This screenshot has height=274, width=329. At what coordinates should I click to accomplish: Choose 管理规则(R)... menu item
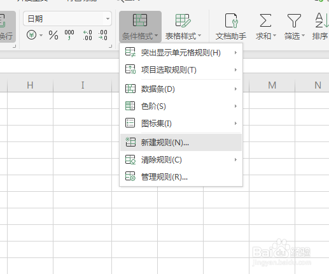[181, 177]
